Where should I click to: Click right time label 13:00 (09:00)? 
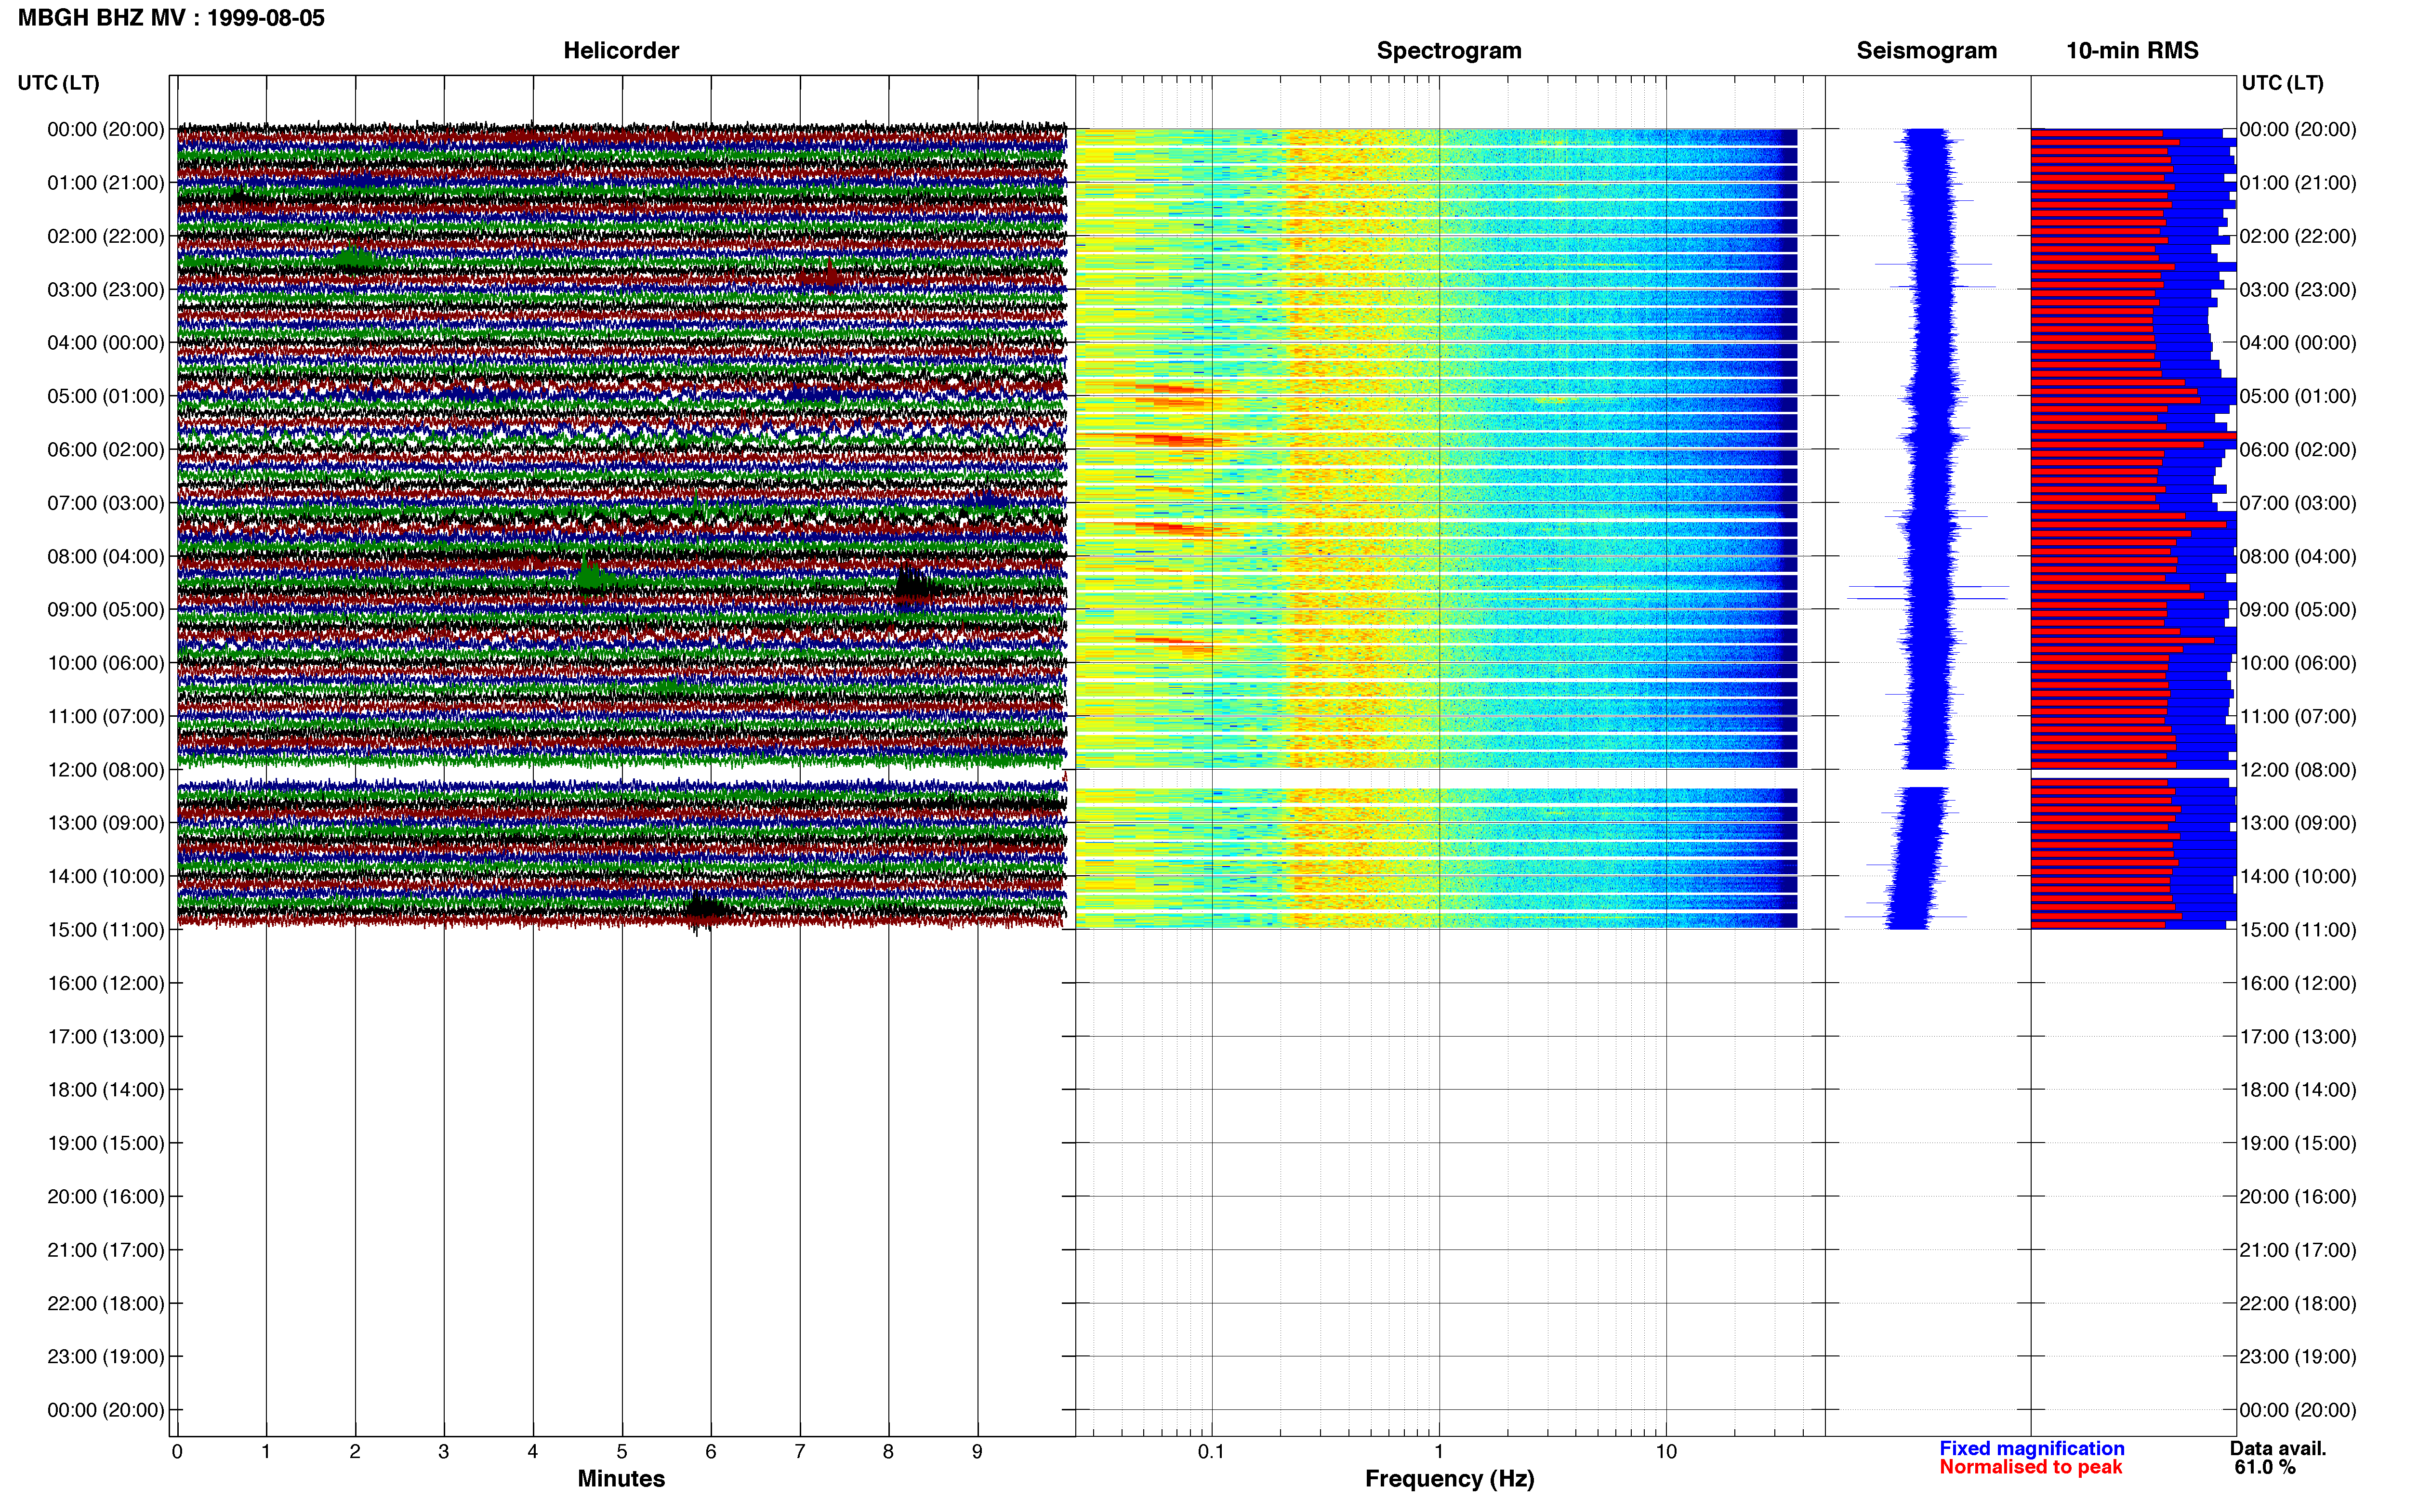point(2298,823)
